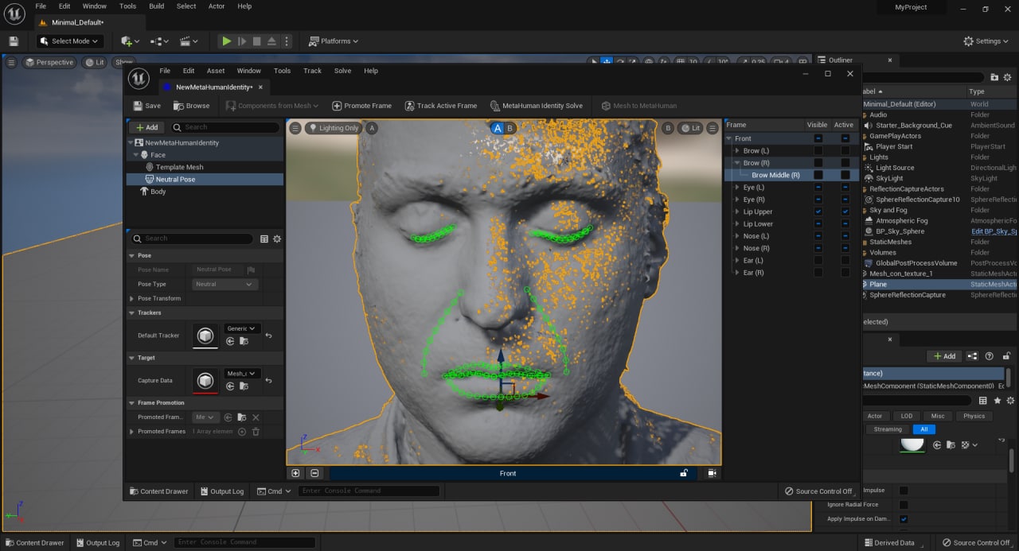Image resolution: width=1019 pixels, height=551 pixels.
Task: Save the level with main toolbar disk icon
Action: point(14,41)
